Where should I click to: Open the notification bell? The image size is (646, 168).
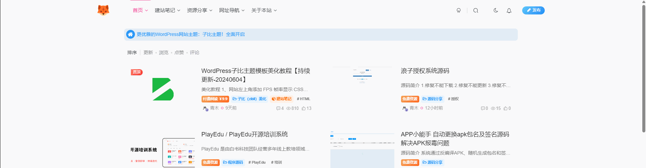[509, 10]
